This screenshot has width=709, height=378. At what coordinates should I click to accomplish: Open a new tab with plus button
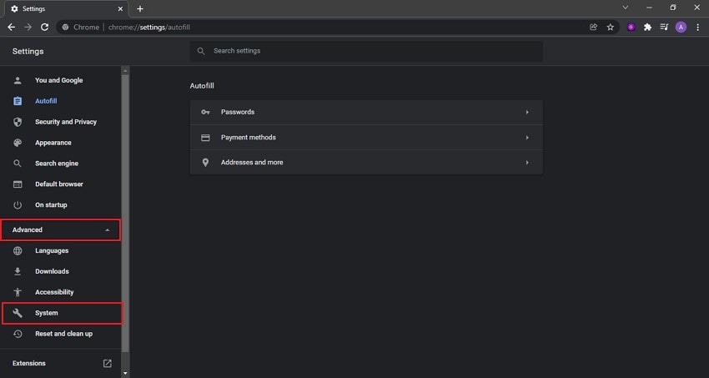[140, 8]
